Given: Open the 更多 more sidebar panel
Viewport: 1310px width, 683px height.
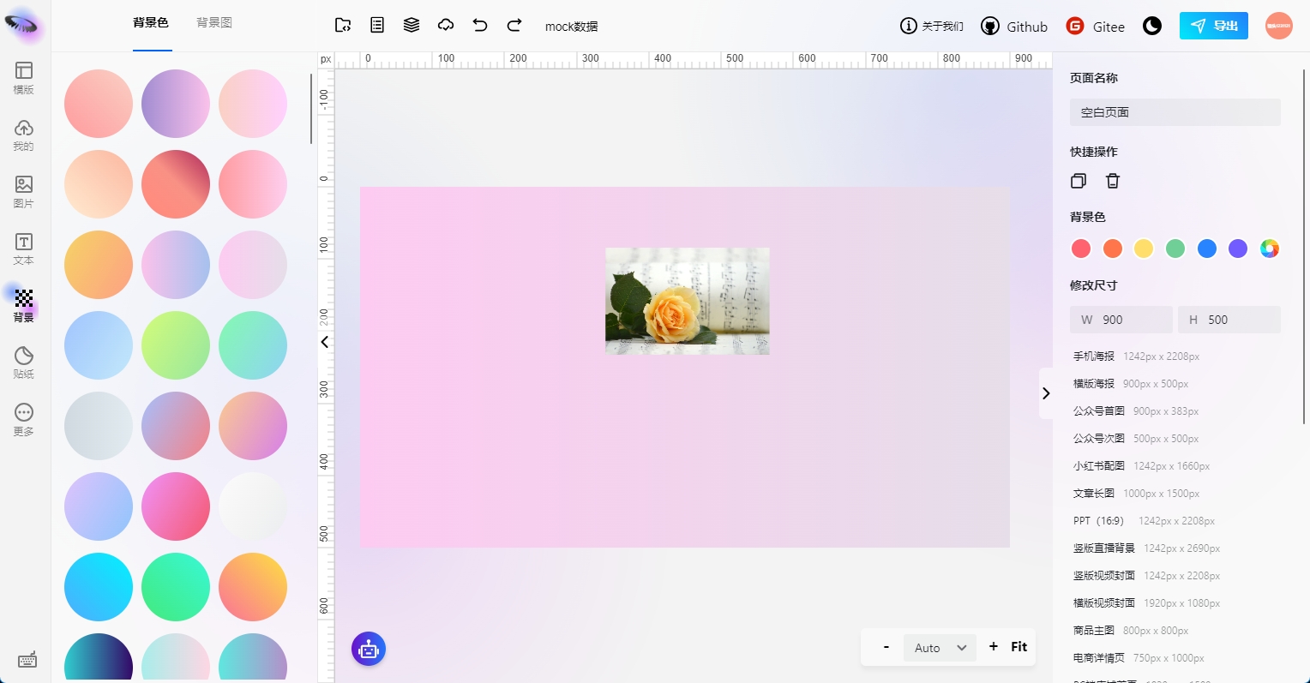Looking at the screenshot, I should [x=24, y=419].
